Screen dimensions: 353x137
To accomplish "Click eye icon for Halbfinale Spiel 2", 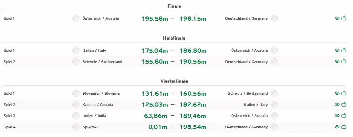I will [337, 61].
